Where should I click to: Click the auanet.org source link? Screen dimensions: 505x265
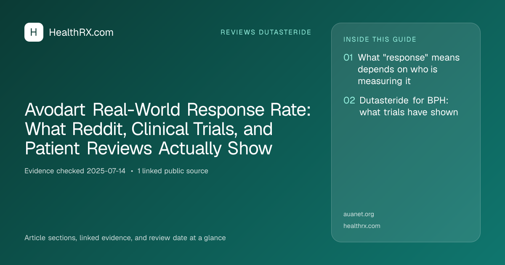click(x=359, y=214)
